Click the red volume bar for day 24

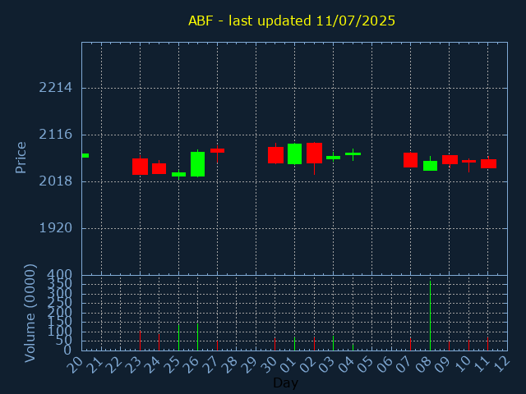[x=159, y=342]
